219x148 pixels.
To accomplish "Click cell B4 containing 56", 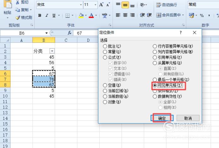I will (x=44, y=62).
